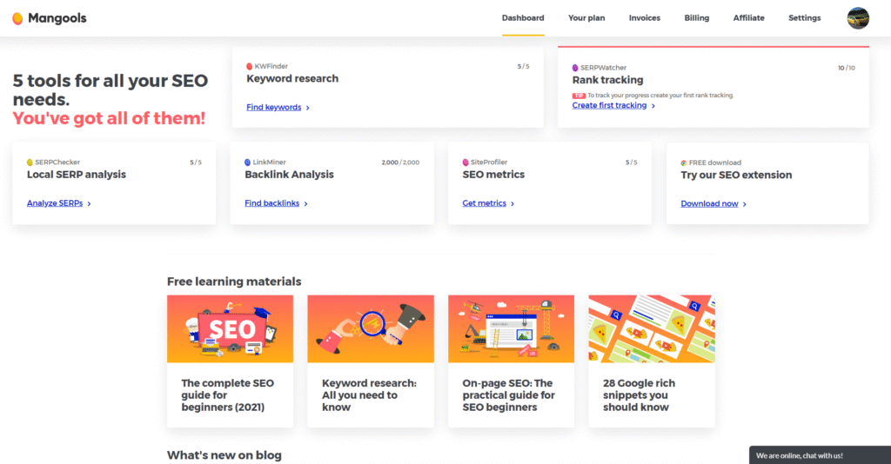Open the complete SEO guide thumbnail

tap(230, 328)
